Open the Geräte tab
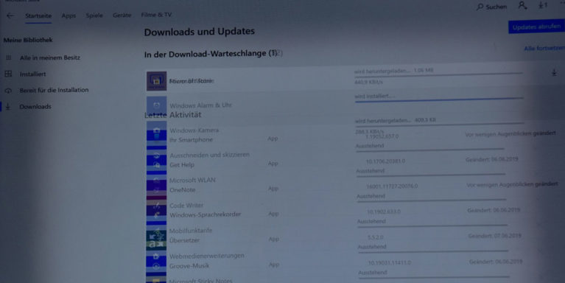This screenshot has height=283, width=565. [122, 15]
